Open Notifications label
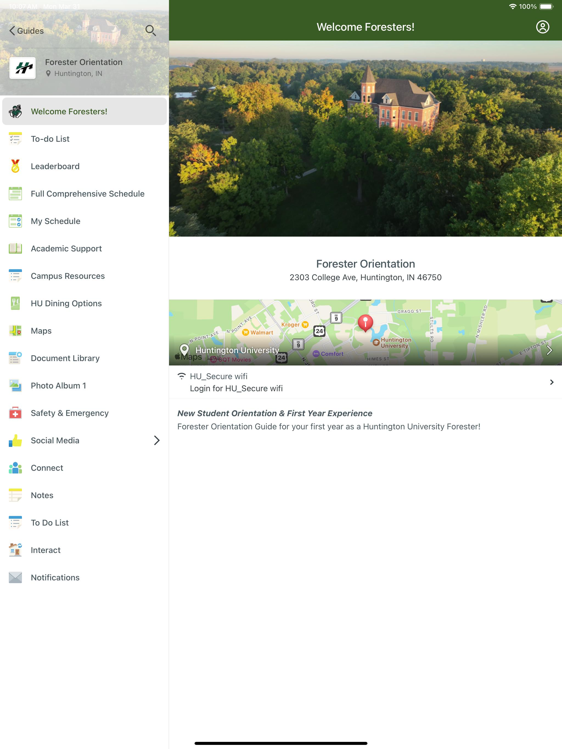 coord(55,578)
